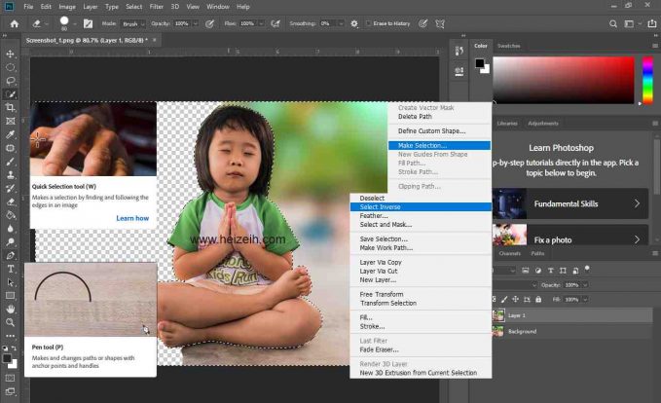
Task: Toggle pressure for opacity button
Action: 209,24
